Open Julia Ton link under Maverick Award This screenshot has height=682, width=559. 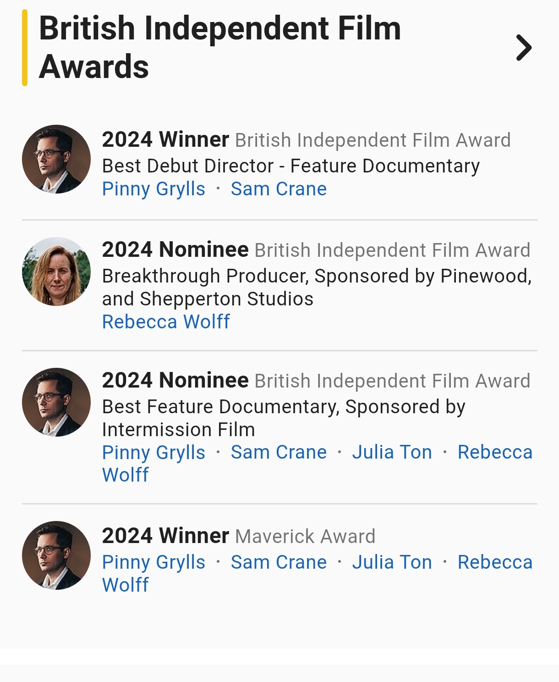coord(392,562)
